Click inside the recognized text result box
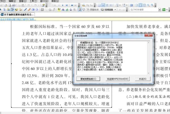Screen dimensions: 170x114 pos(112,58)
